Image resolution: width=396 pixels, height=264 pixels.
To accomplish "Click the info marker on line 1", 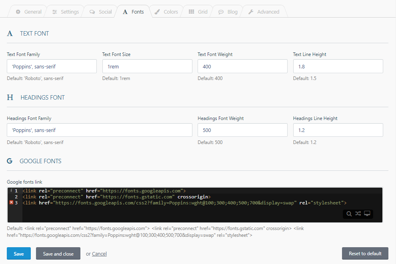I will 11,190.
